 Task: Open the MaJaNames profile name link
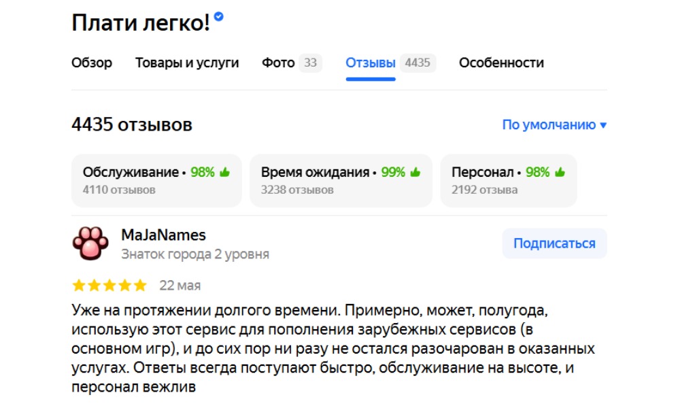(x=163, y=235)
